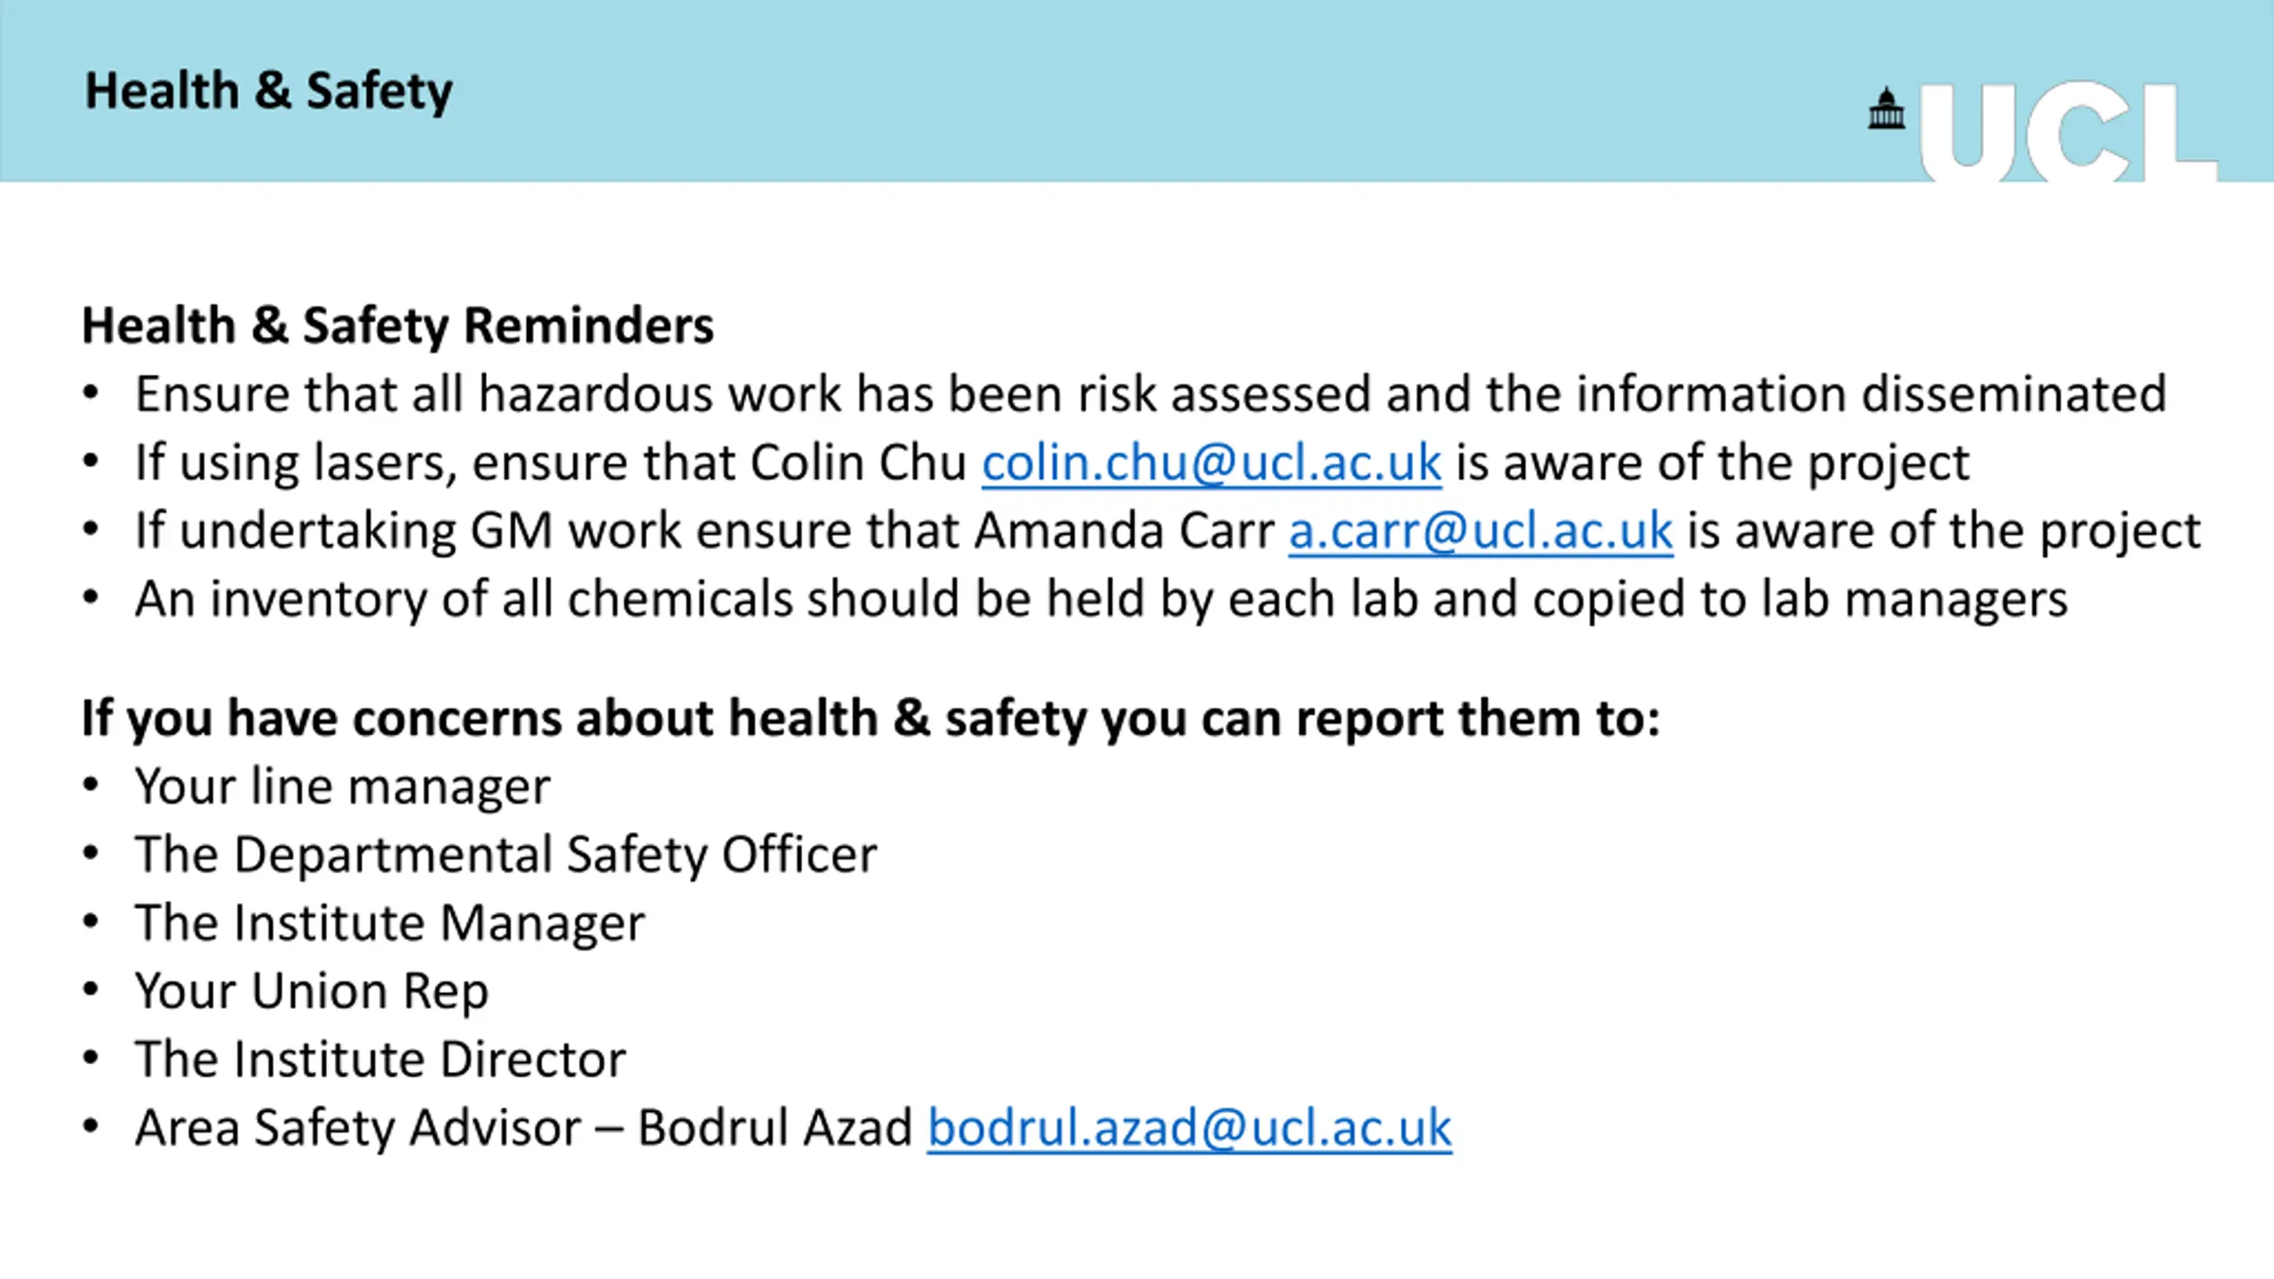
Task: Click the "Area Safety Advisor" text
Action: [x=357, y=1128]
